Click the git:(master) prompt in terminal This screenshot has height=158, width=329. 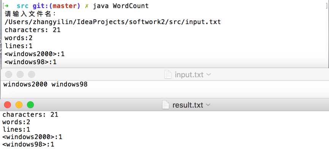[x=56, y=6]
